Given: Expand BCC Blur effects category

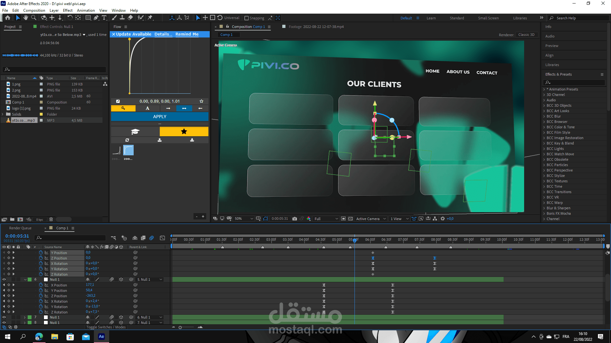Looking at the screenshot, I should (x=544, y=116).
